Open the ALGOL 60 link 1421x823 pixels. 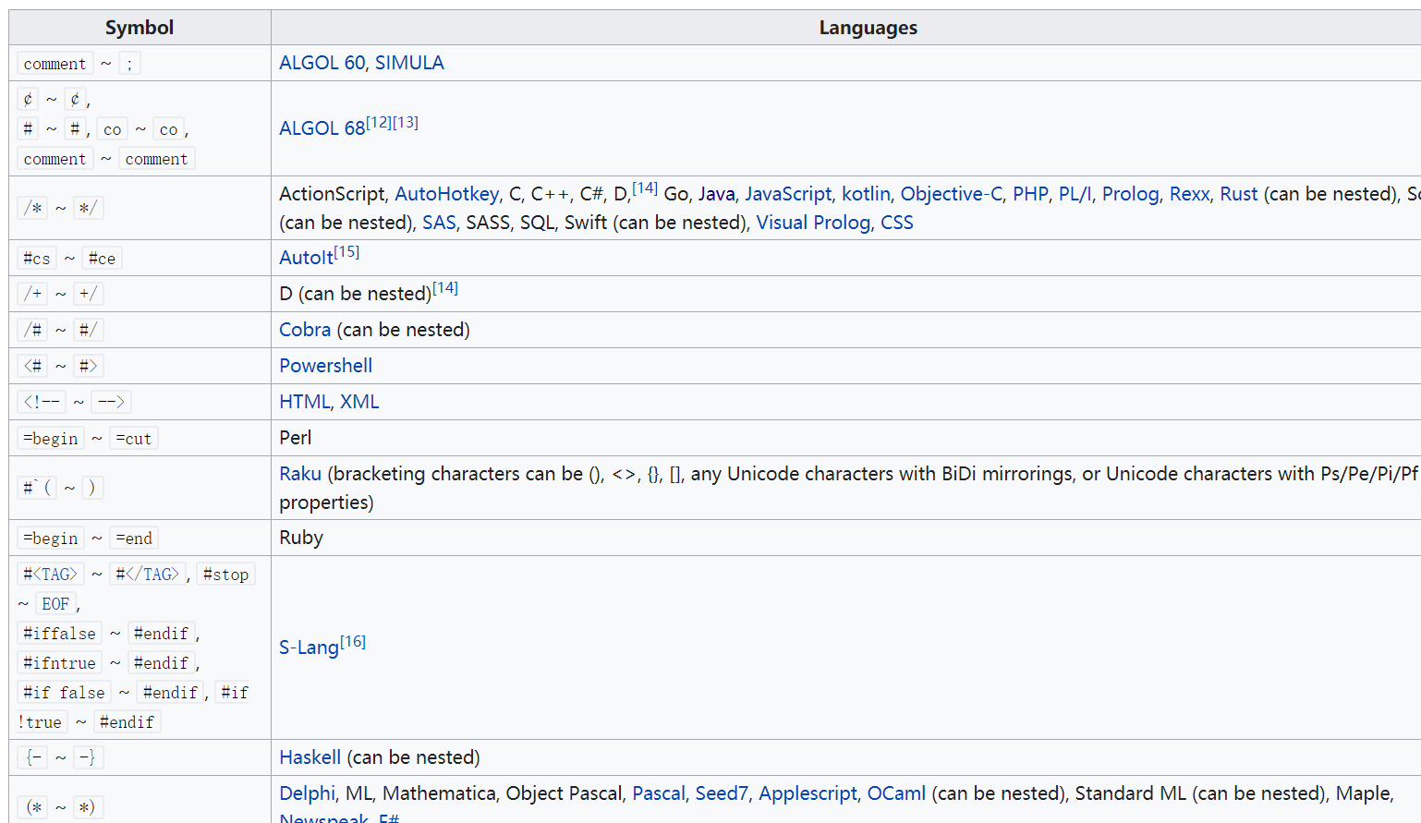[x=322, y=63]
